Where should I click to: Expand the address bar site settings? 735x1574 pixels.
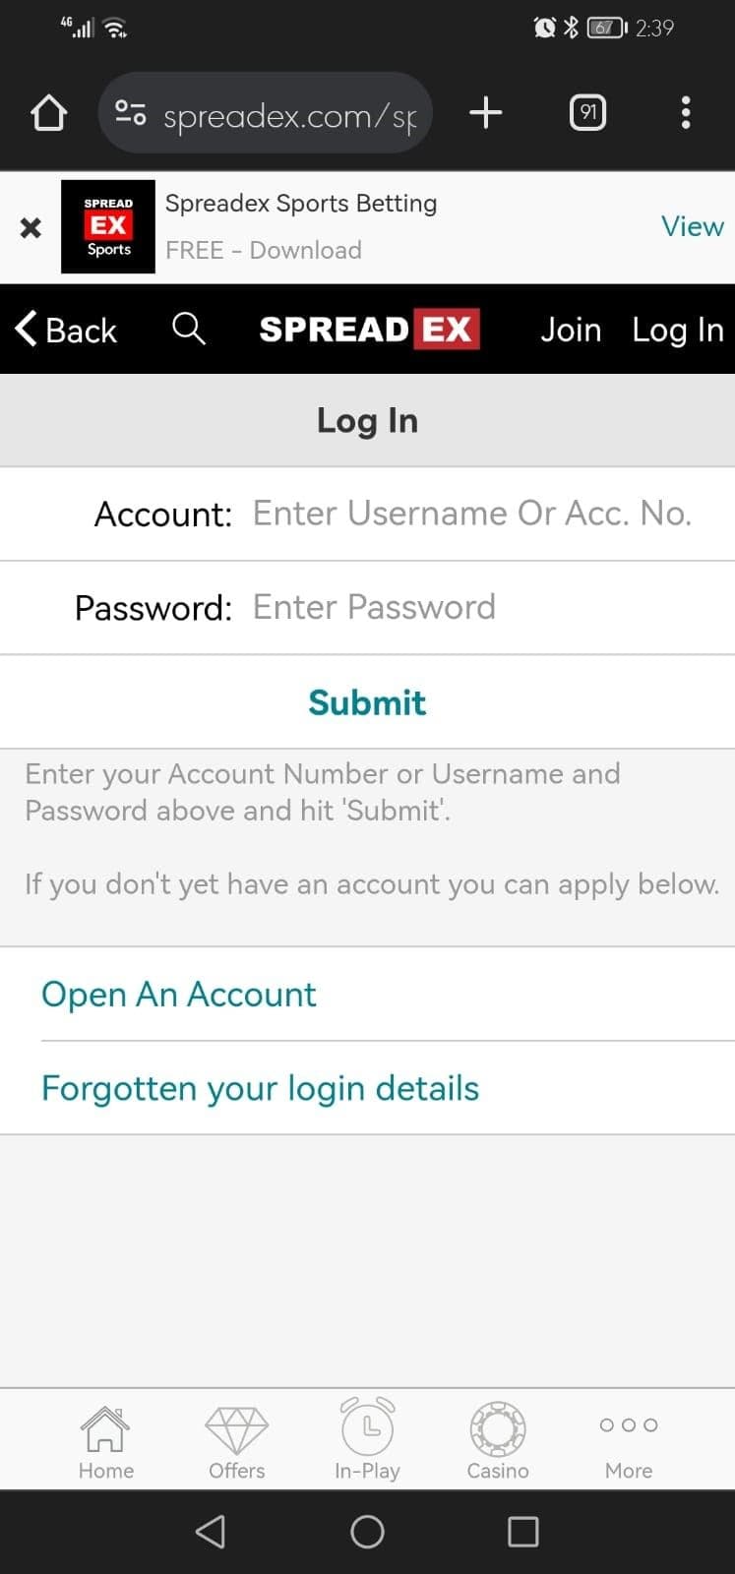point(129,112)
